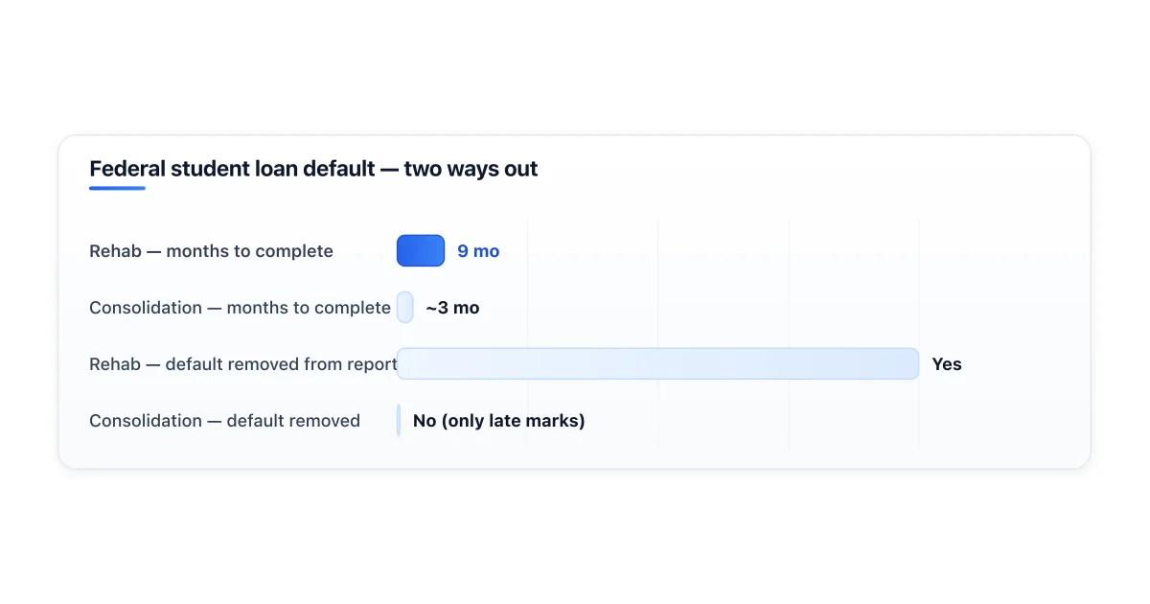Click the long light-blue bar ending at 'Yes'
Viewport: 1150px width, 604px height.
(x=657, y=364)
